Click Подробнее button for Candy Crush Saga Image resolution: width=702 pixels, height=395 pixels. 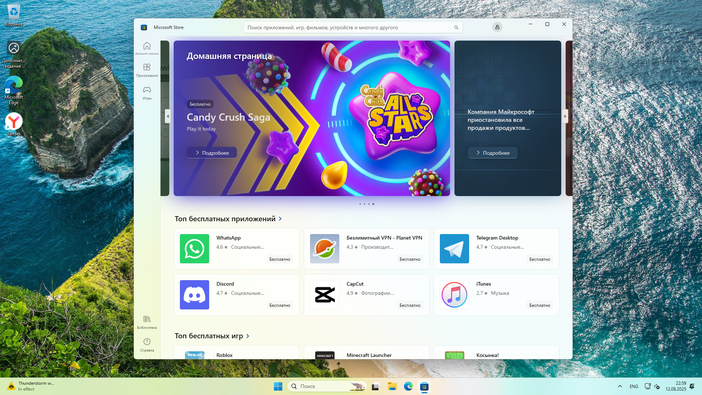[212, 153]
